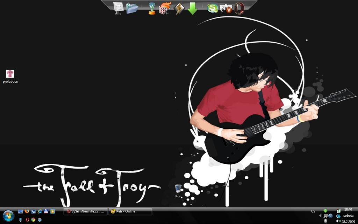Switch to the Petr - Online taskbar window

(130, 211)
